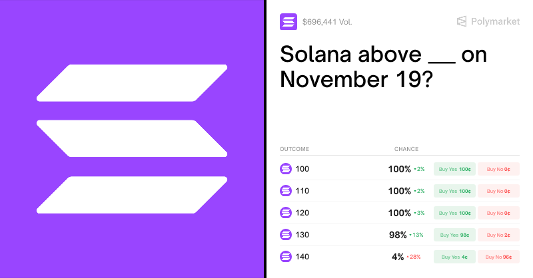Hit Buy No 2¢ for outcome 130
The image size is (533, 278).
498,235
